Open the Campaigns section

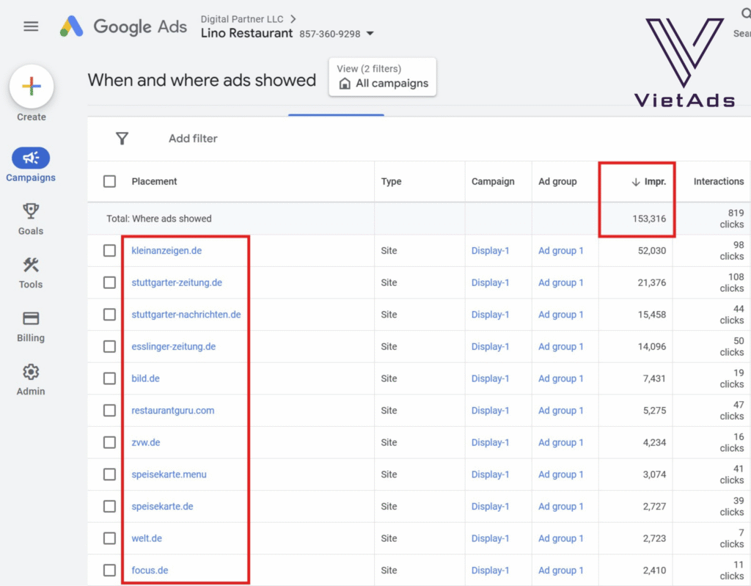coord(31,165)
